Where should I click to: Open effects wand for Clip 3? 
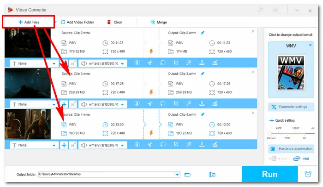[x=189, y=103]
